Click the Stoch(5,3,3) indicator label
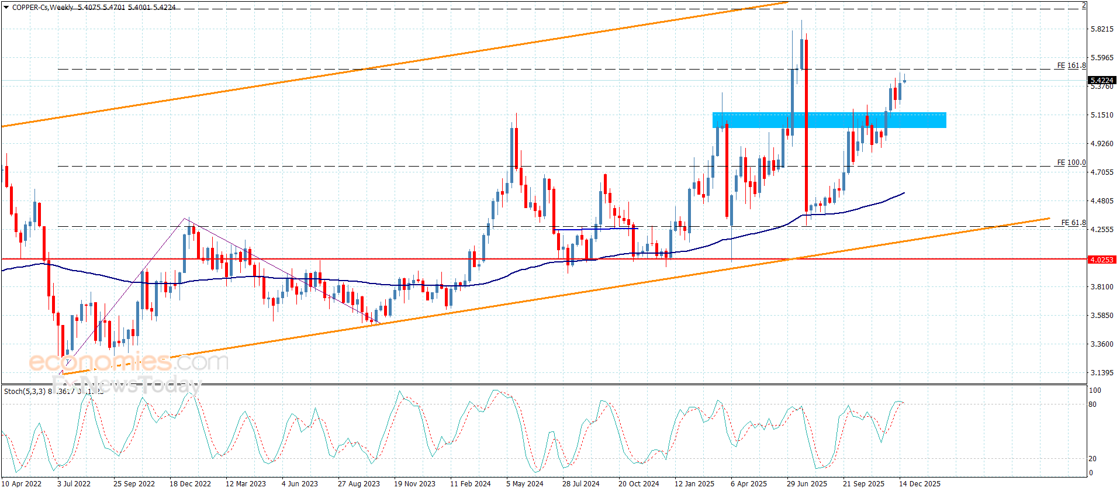Screen dimensions: 1120x491 [x=25, y=391]
